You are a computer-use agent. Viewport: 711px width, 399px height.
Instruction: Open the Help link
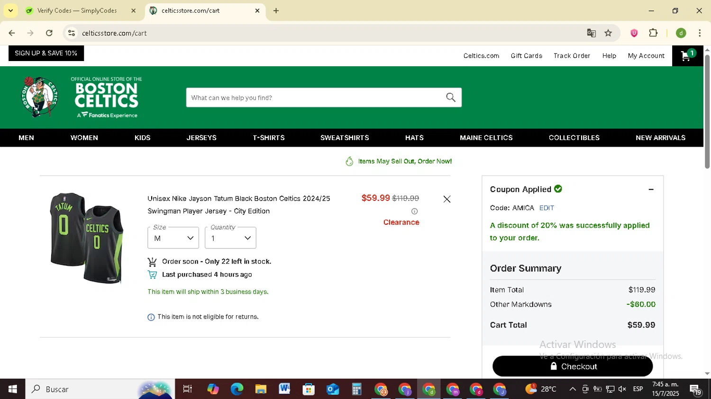[x=609, y=56]
